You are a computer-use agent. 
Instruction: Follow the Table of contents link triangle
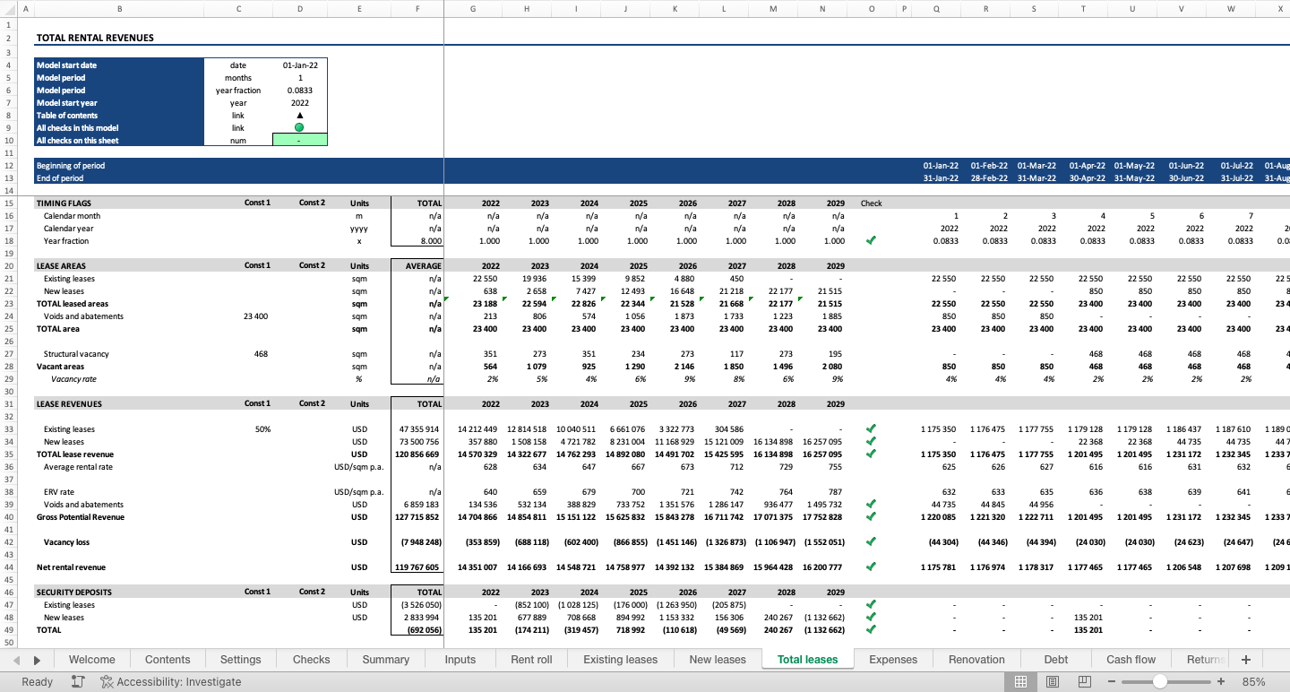299,115
